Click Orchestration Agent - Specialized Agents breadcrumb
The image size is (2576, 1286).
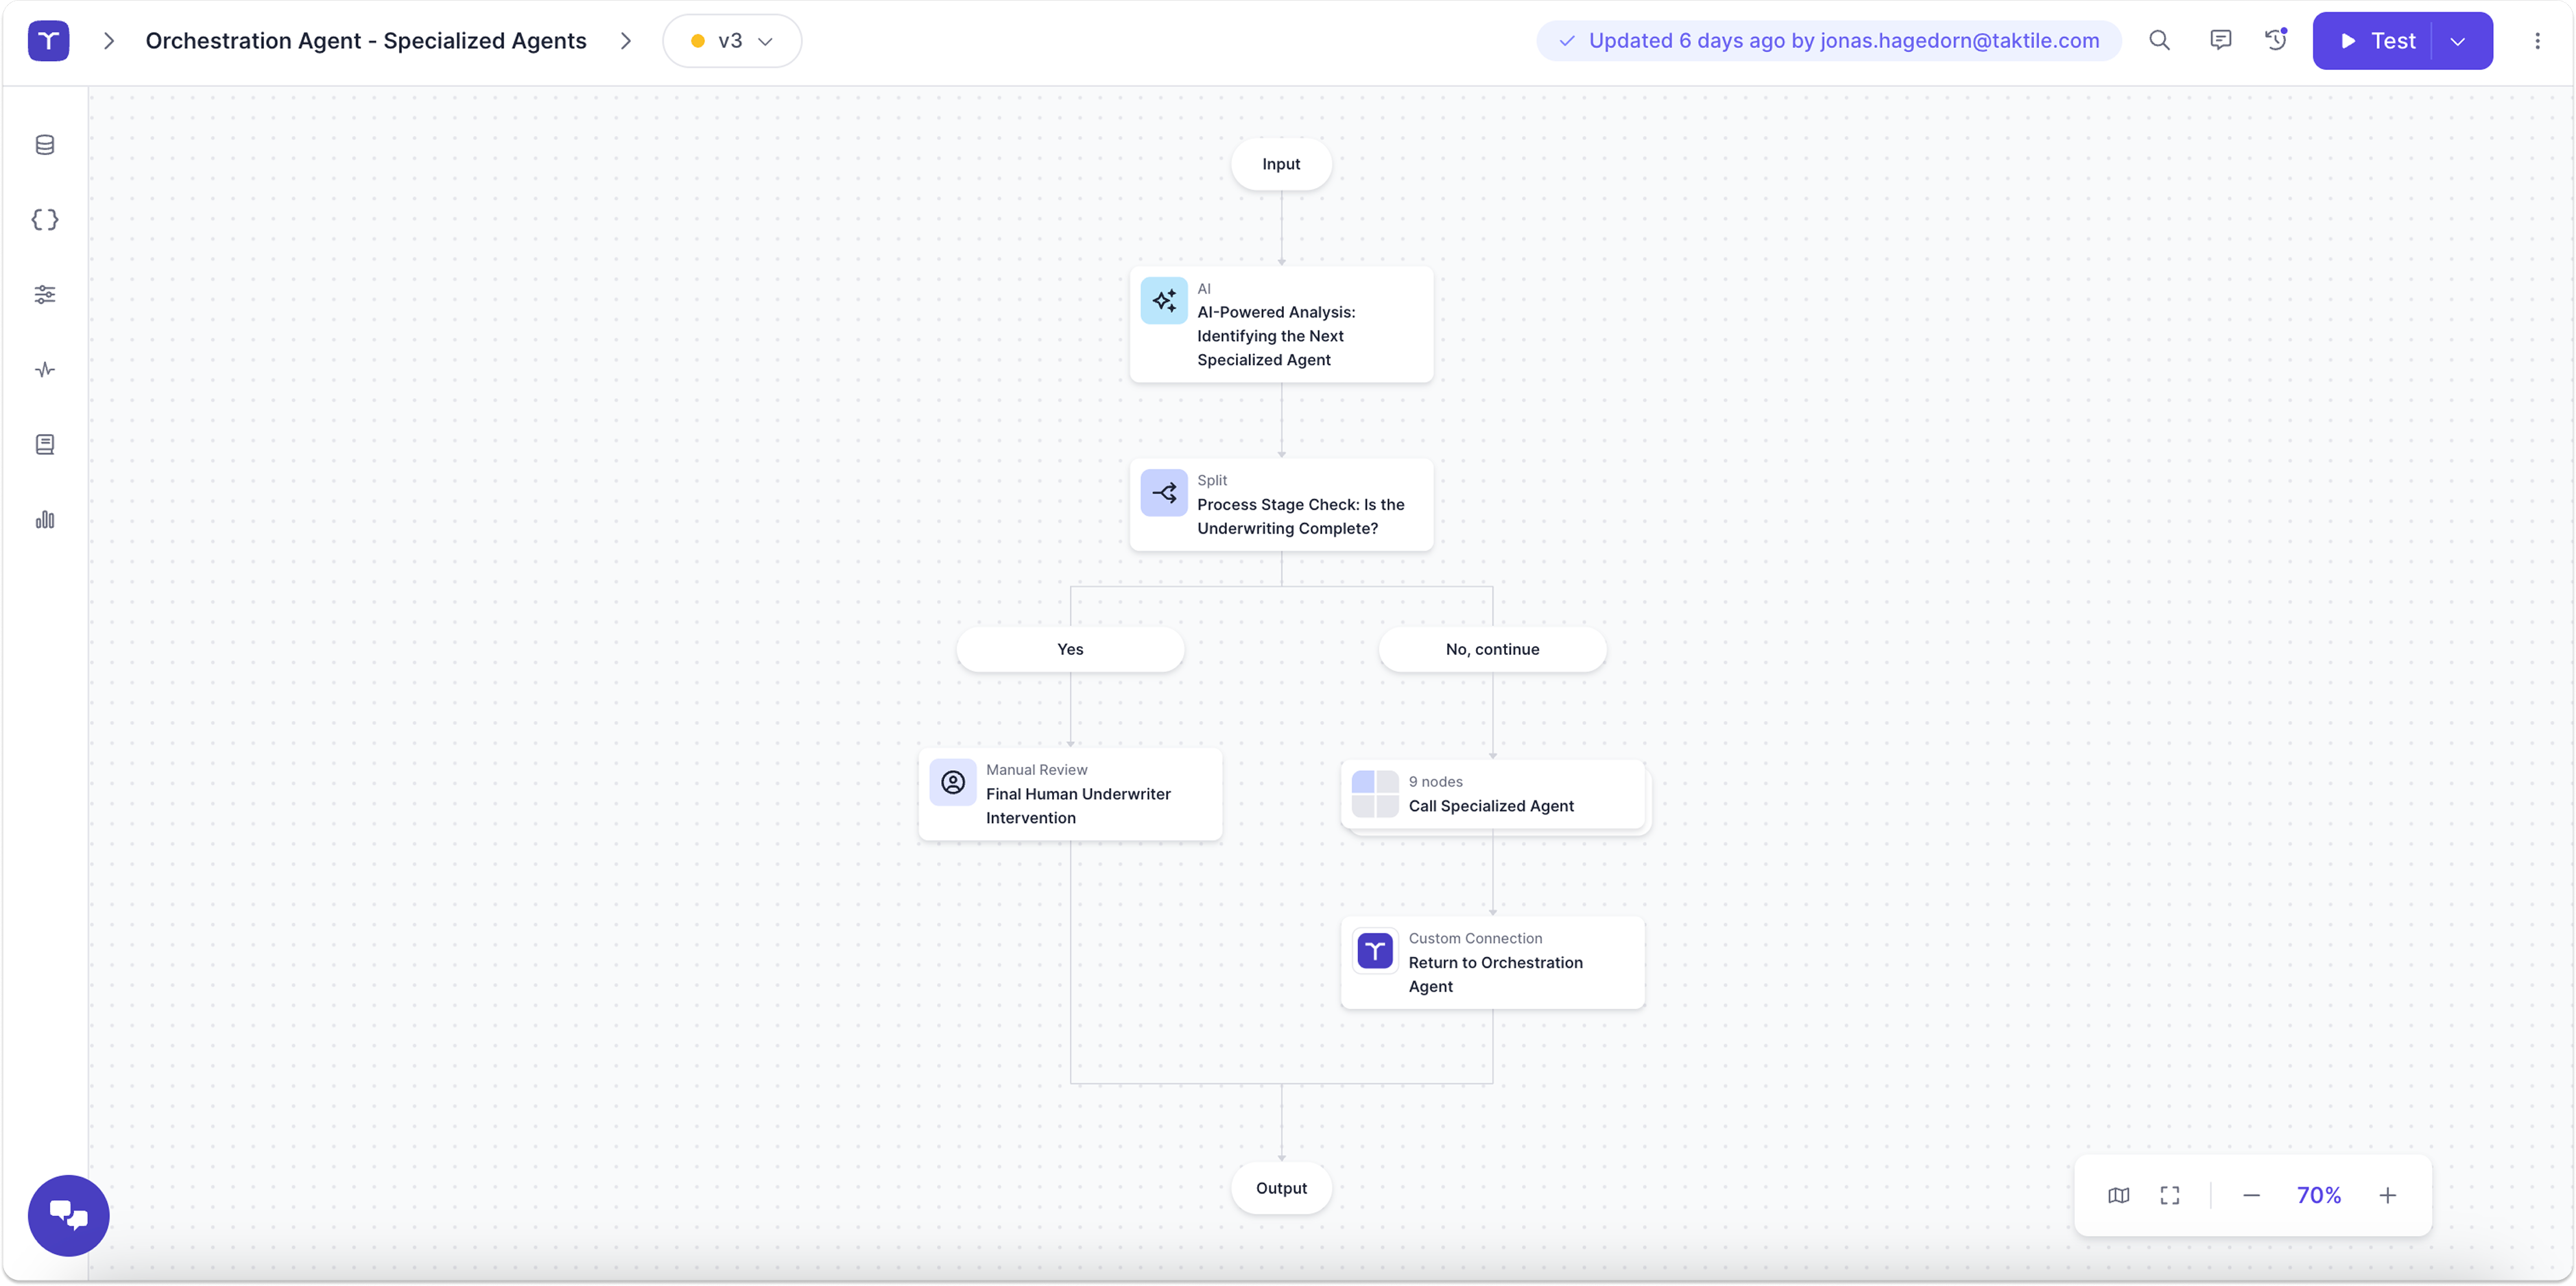[x=366, y=41]
